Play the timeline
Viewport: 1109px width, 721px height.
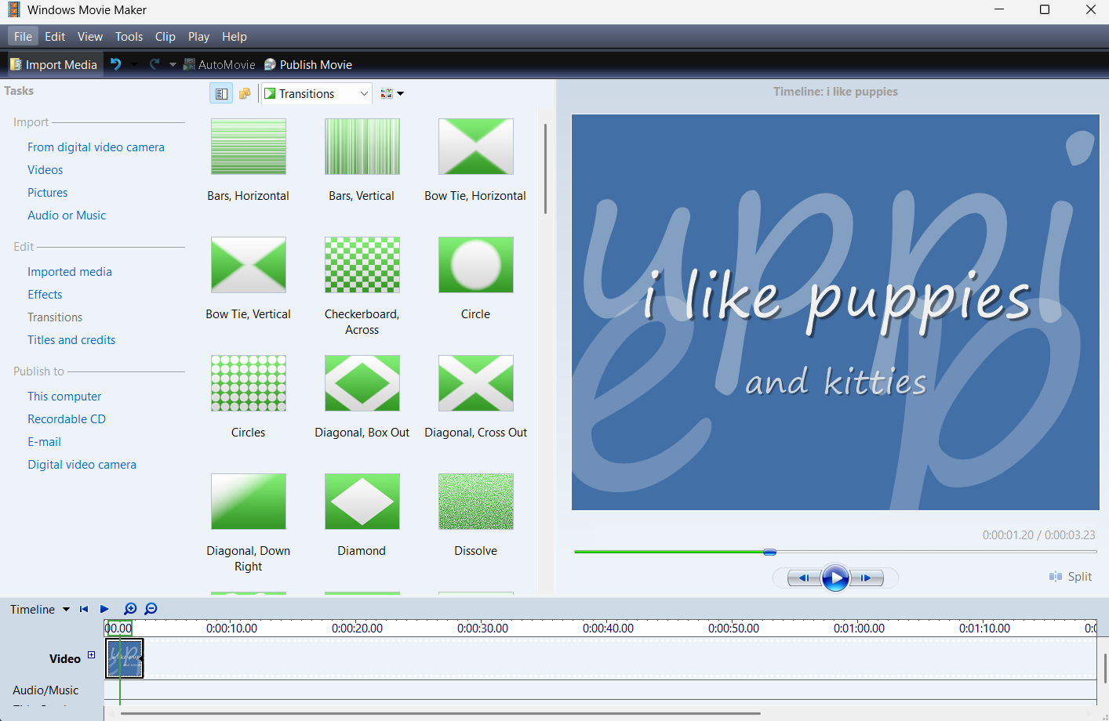pos(104,609)
